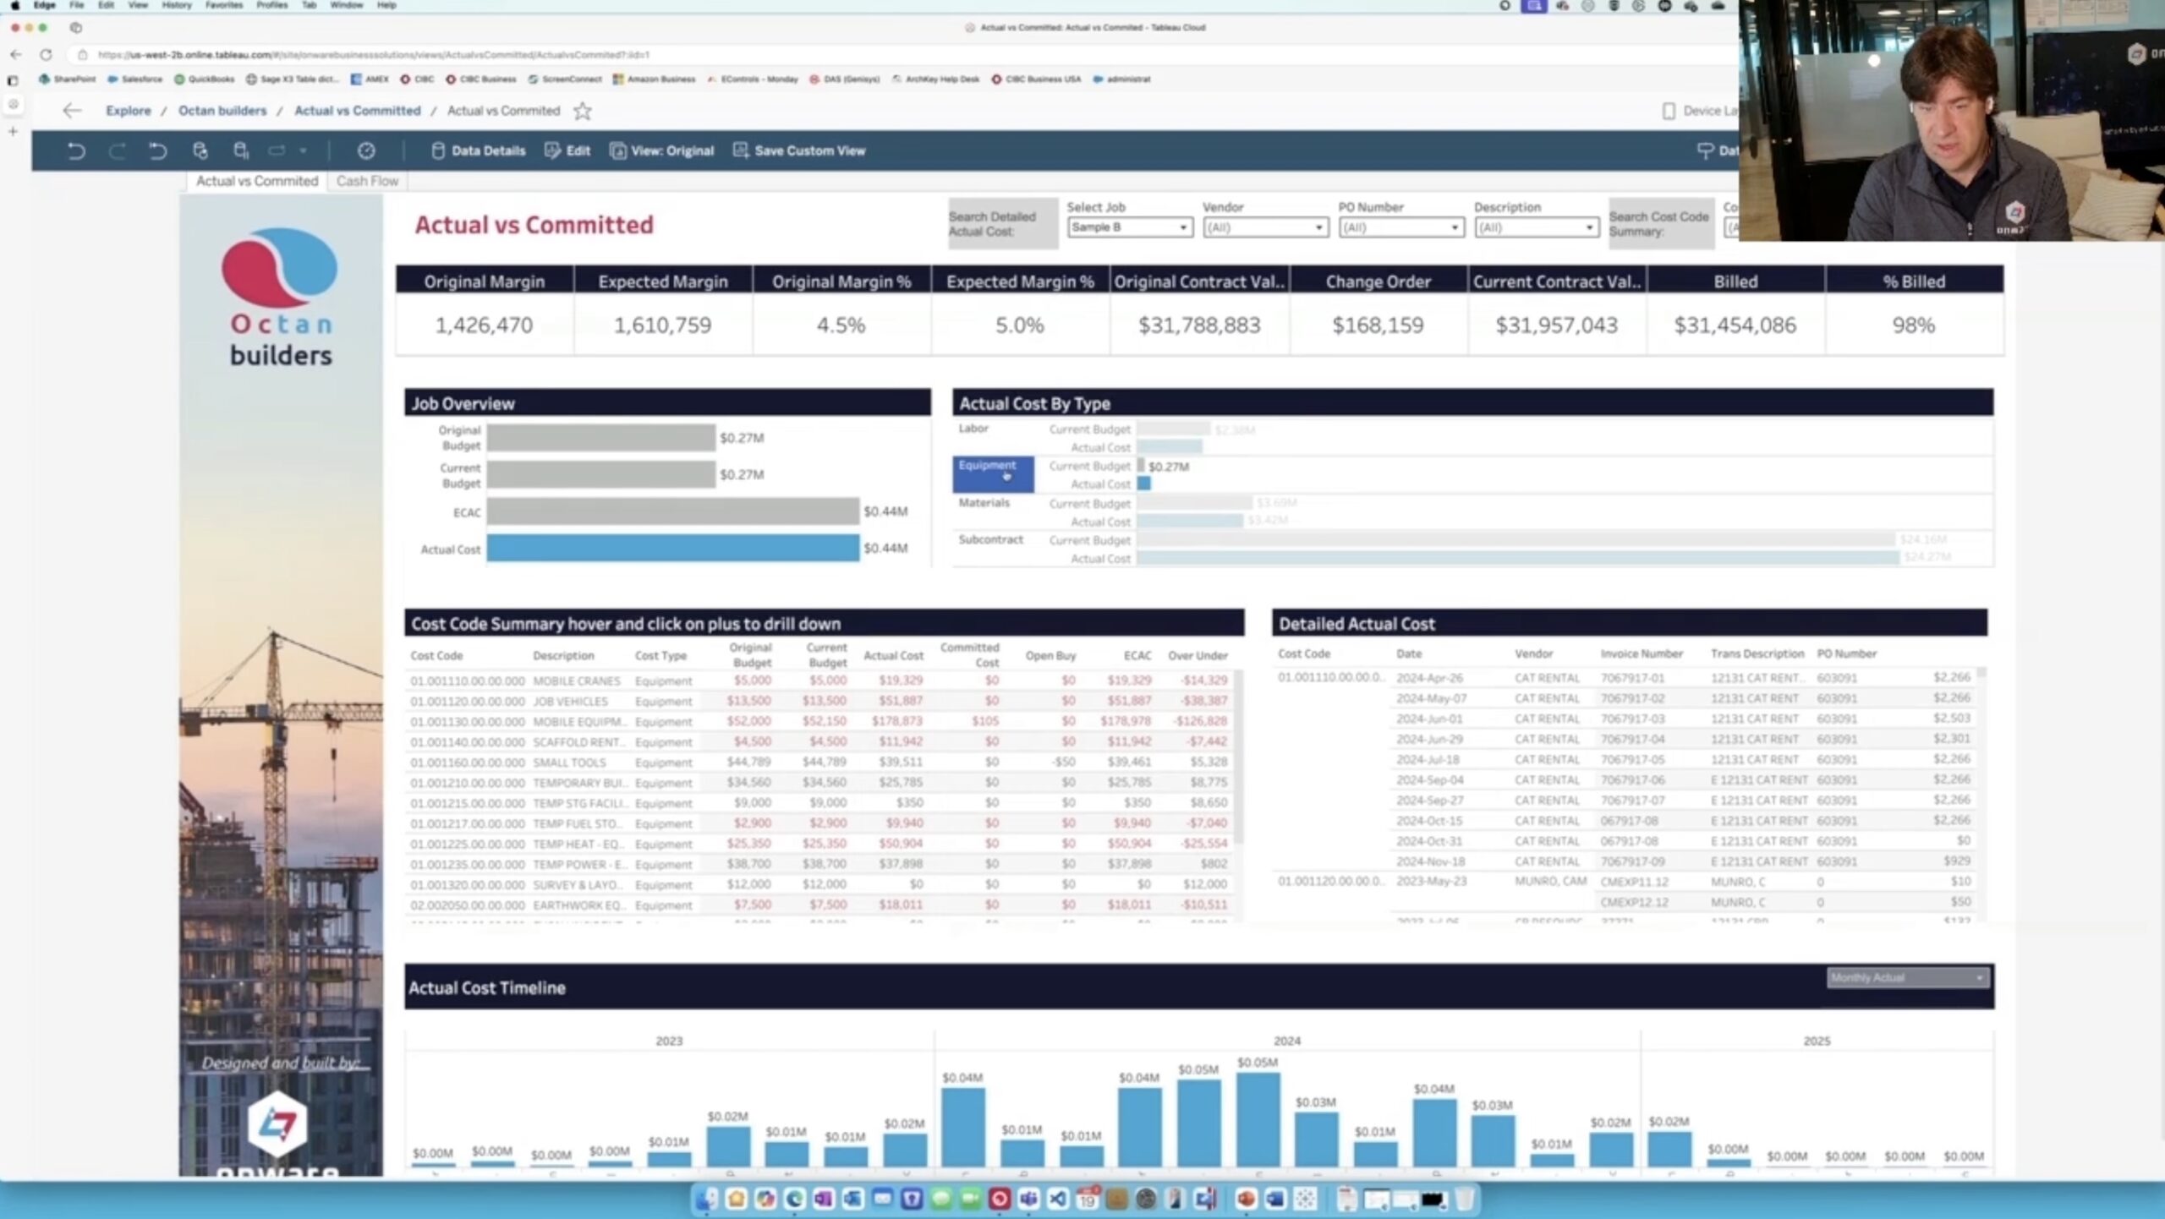The height and width of the screenshot is (1219, 2165).
Task: Open the Select Job dropdown
Action: pos(1130,227)
